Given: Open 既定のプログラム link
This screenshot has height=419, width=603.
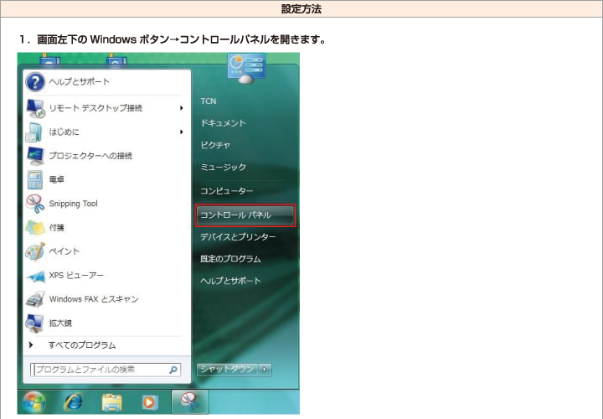Looking at the screenshot, I should 230,259.
